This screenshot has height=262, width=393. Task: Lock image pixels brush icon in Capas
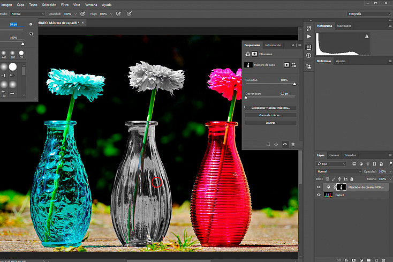tap(334, 179)
